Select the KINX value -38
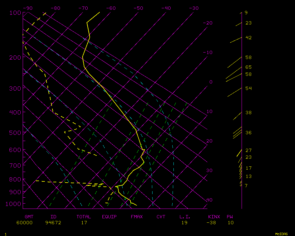The height and width of the screenshot is (236, 295). click(x=212, y=223)
